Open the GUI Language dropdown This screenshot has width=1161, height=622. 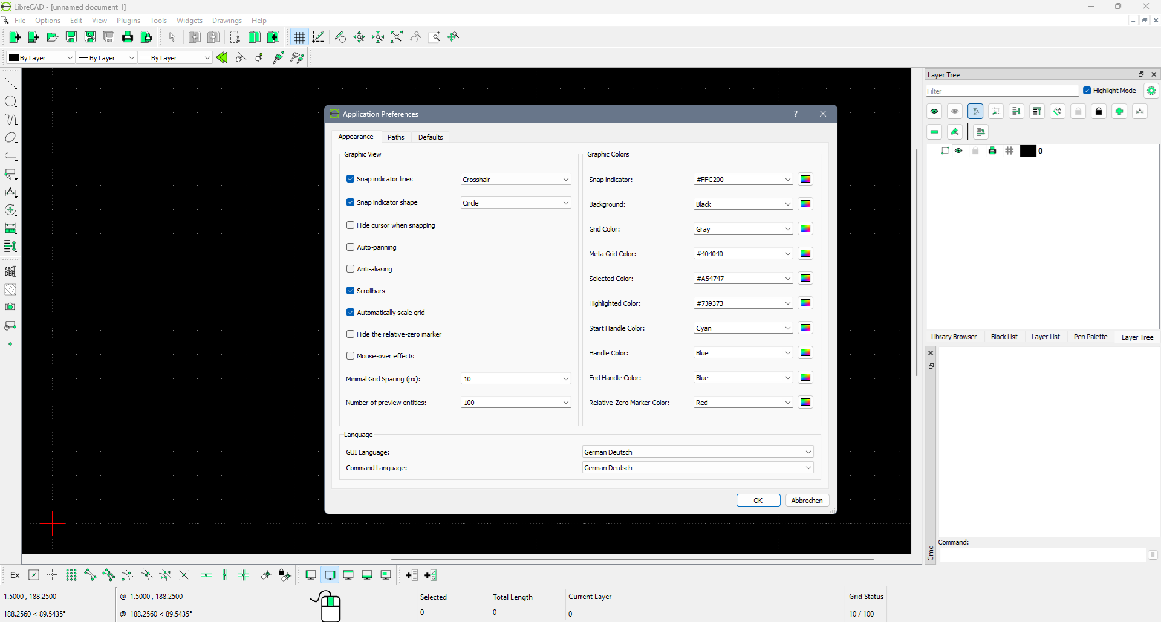point(697,452)
